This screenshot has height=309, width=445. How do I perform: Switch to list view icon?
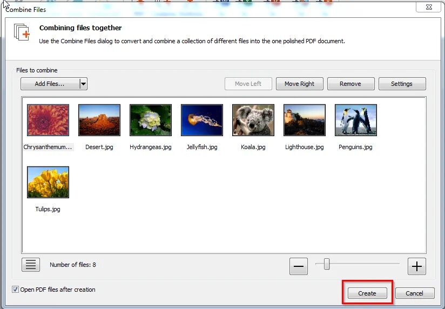click(x=31, y=265)
